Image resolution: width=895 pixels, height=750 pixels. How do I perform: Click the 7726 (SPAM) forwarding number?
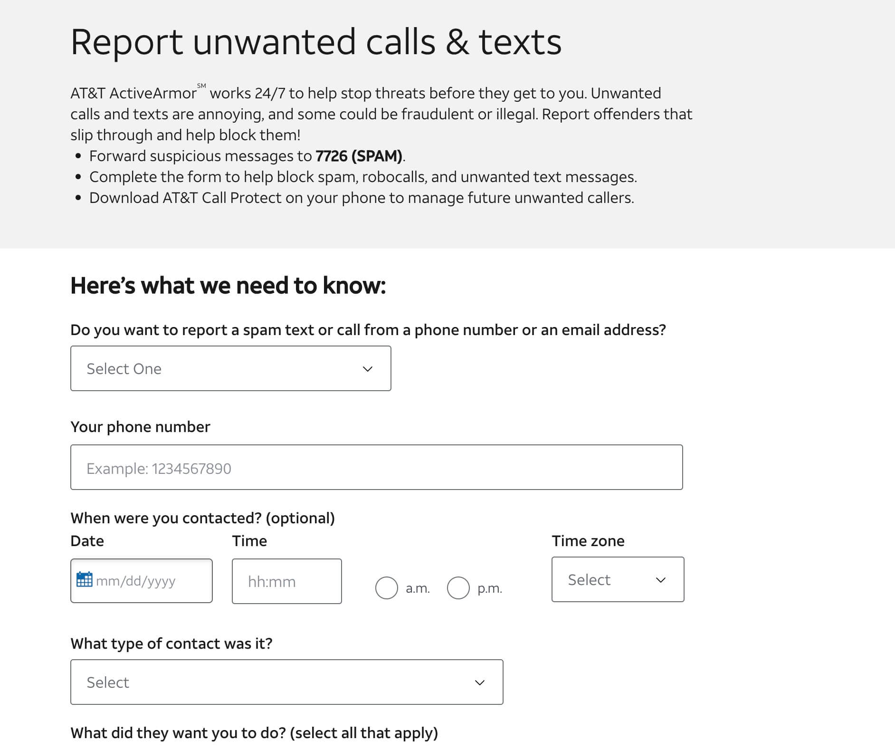click(359, 155)
